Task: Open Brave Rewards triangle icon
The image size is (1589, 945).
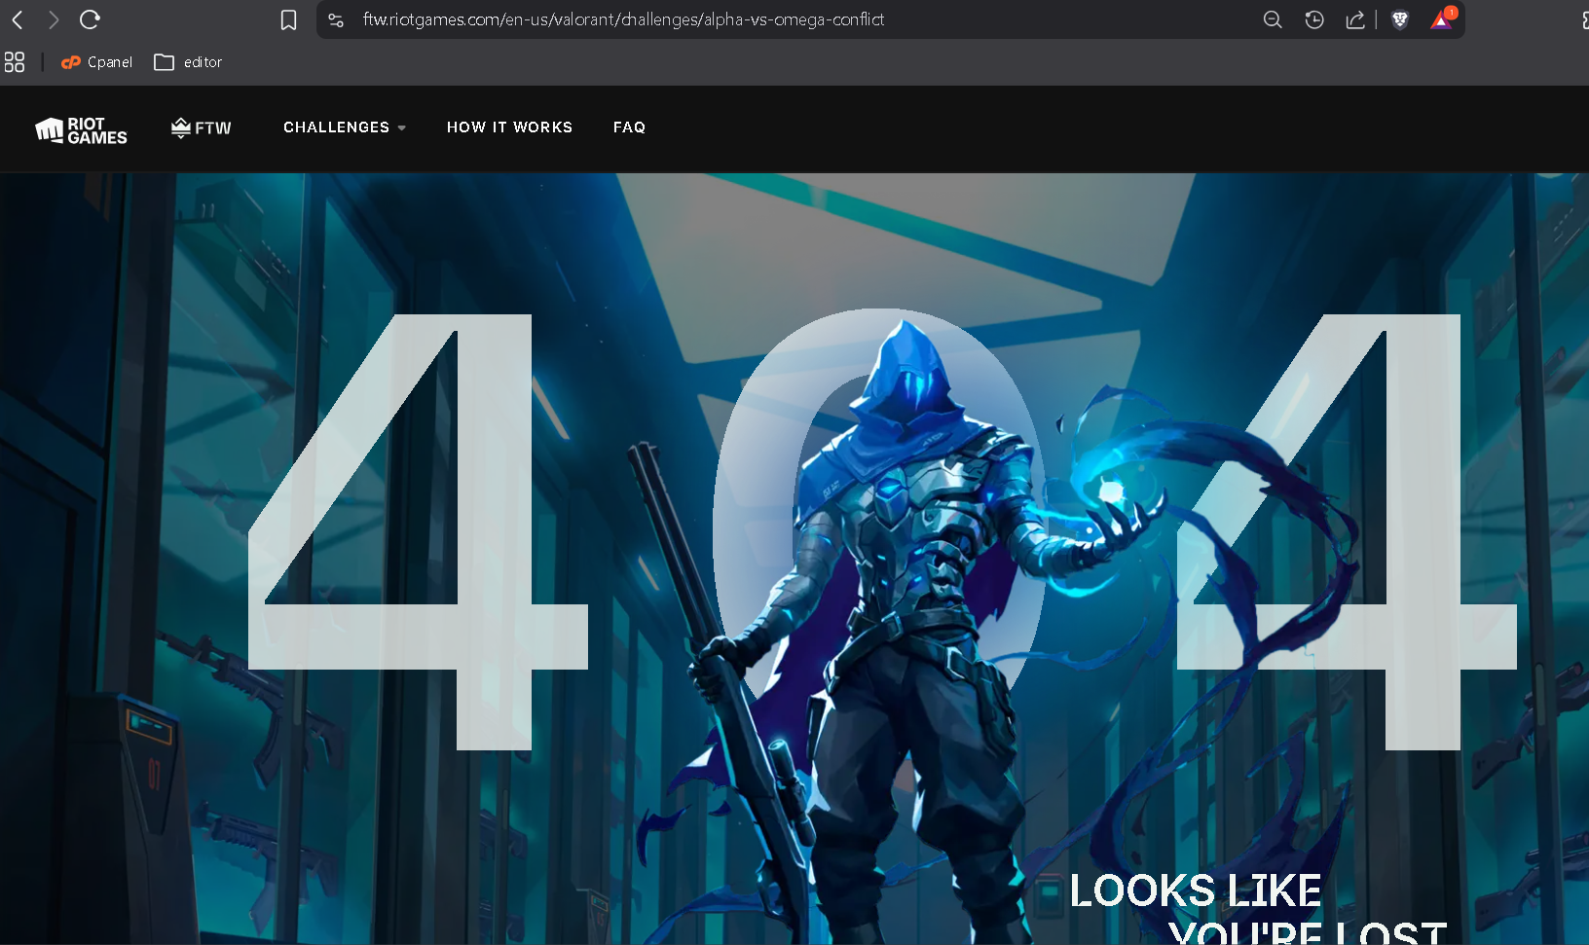Action: coord(1442,19)
